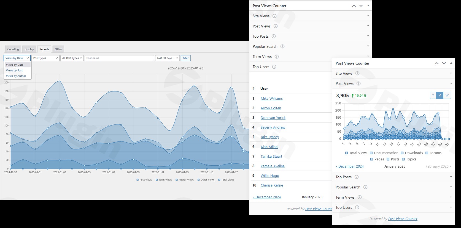Move front Post Views Counter widget down

click(x=444, y=63)
